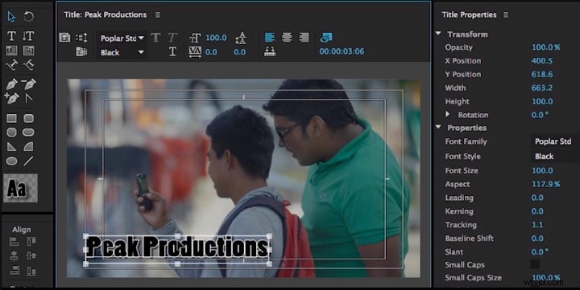Choose the horizontal Type tool
The width and height of the screenshot is (580, 290).
11,36
